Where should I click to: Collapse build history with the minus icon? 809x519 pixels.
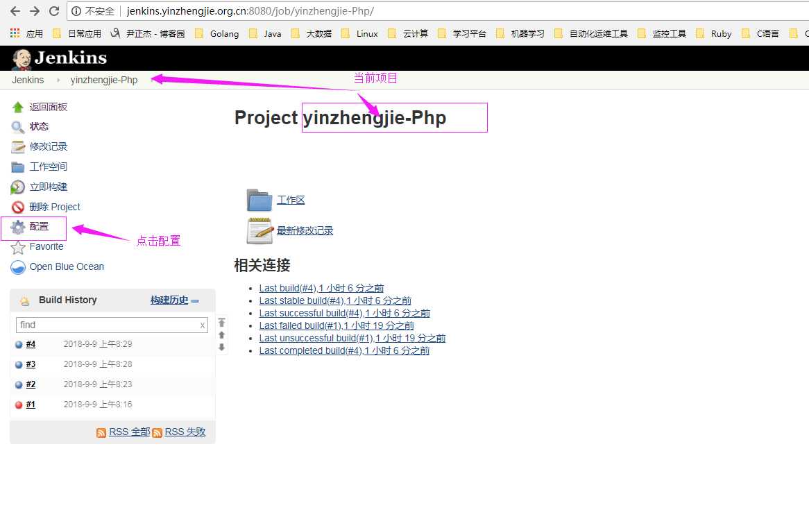point(195,300)
